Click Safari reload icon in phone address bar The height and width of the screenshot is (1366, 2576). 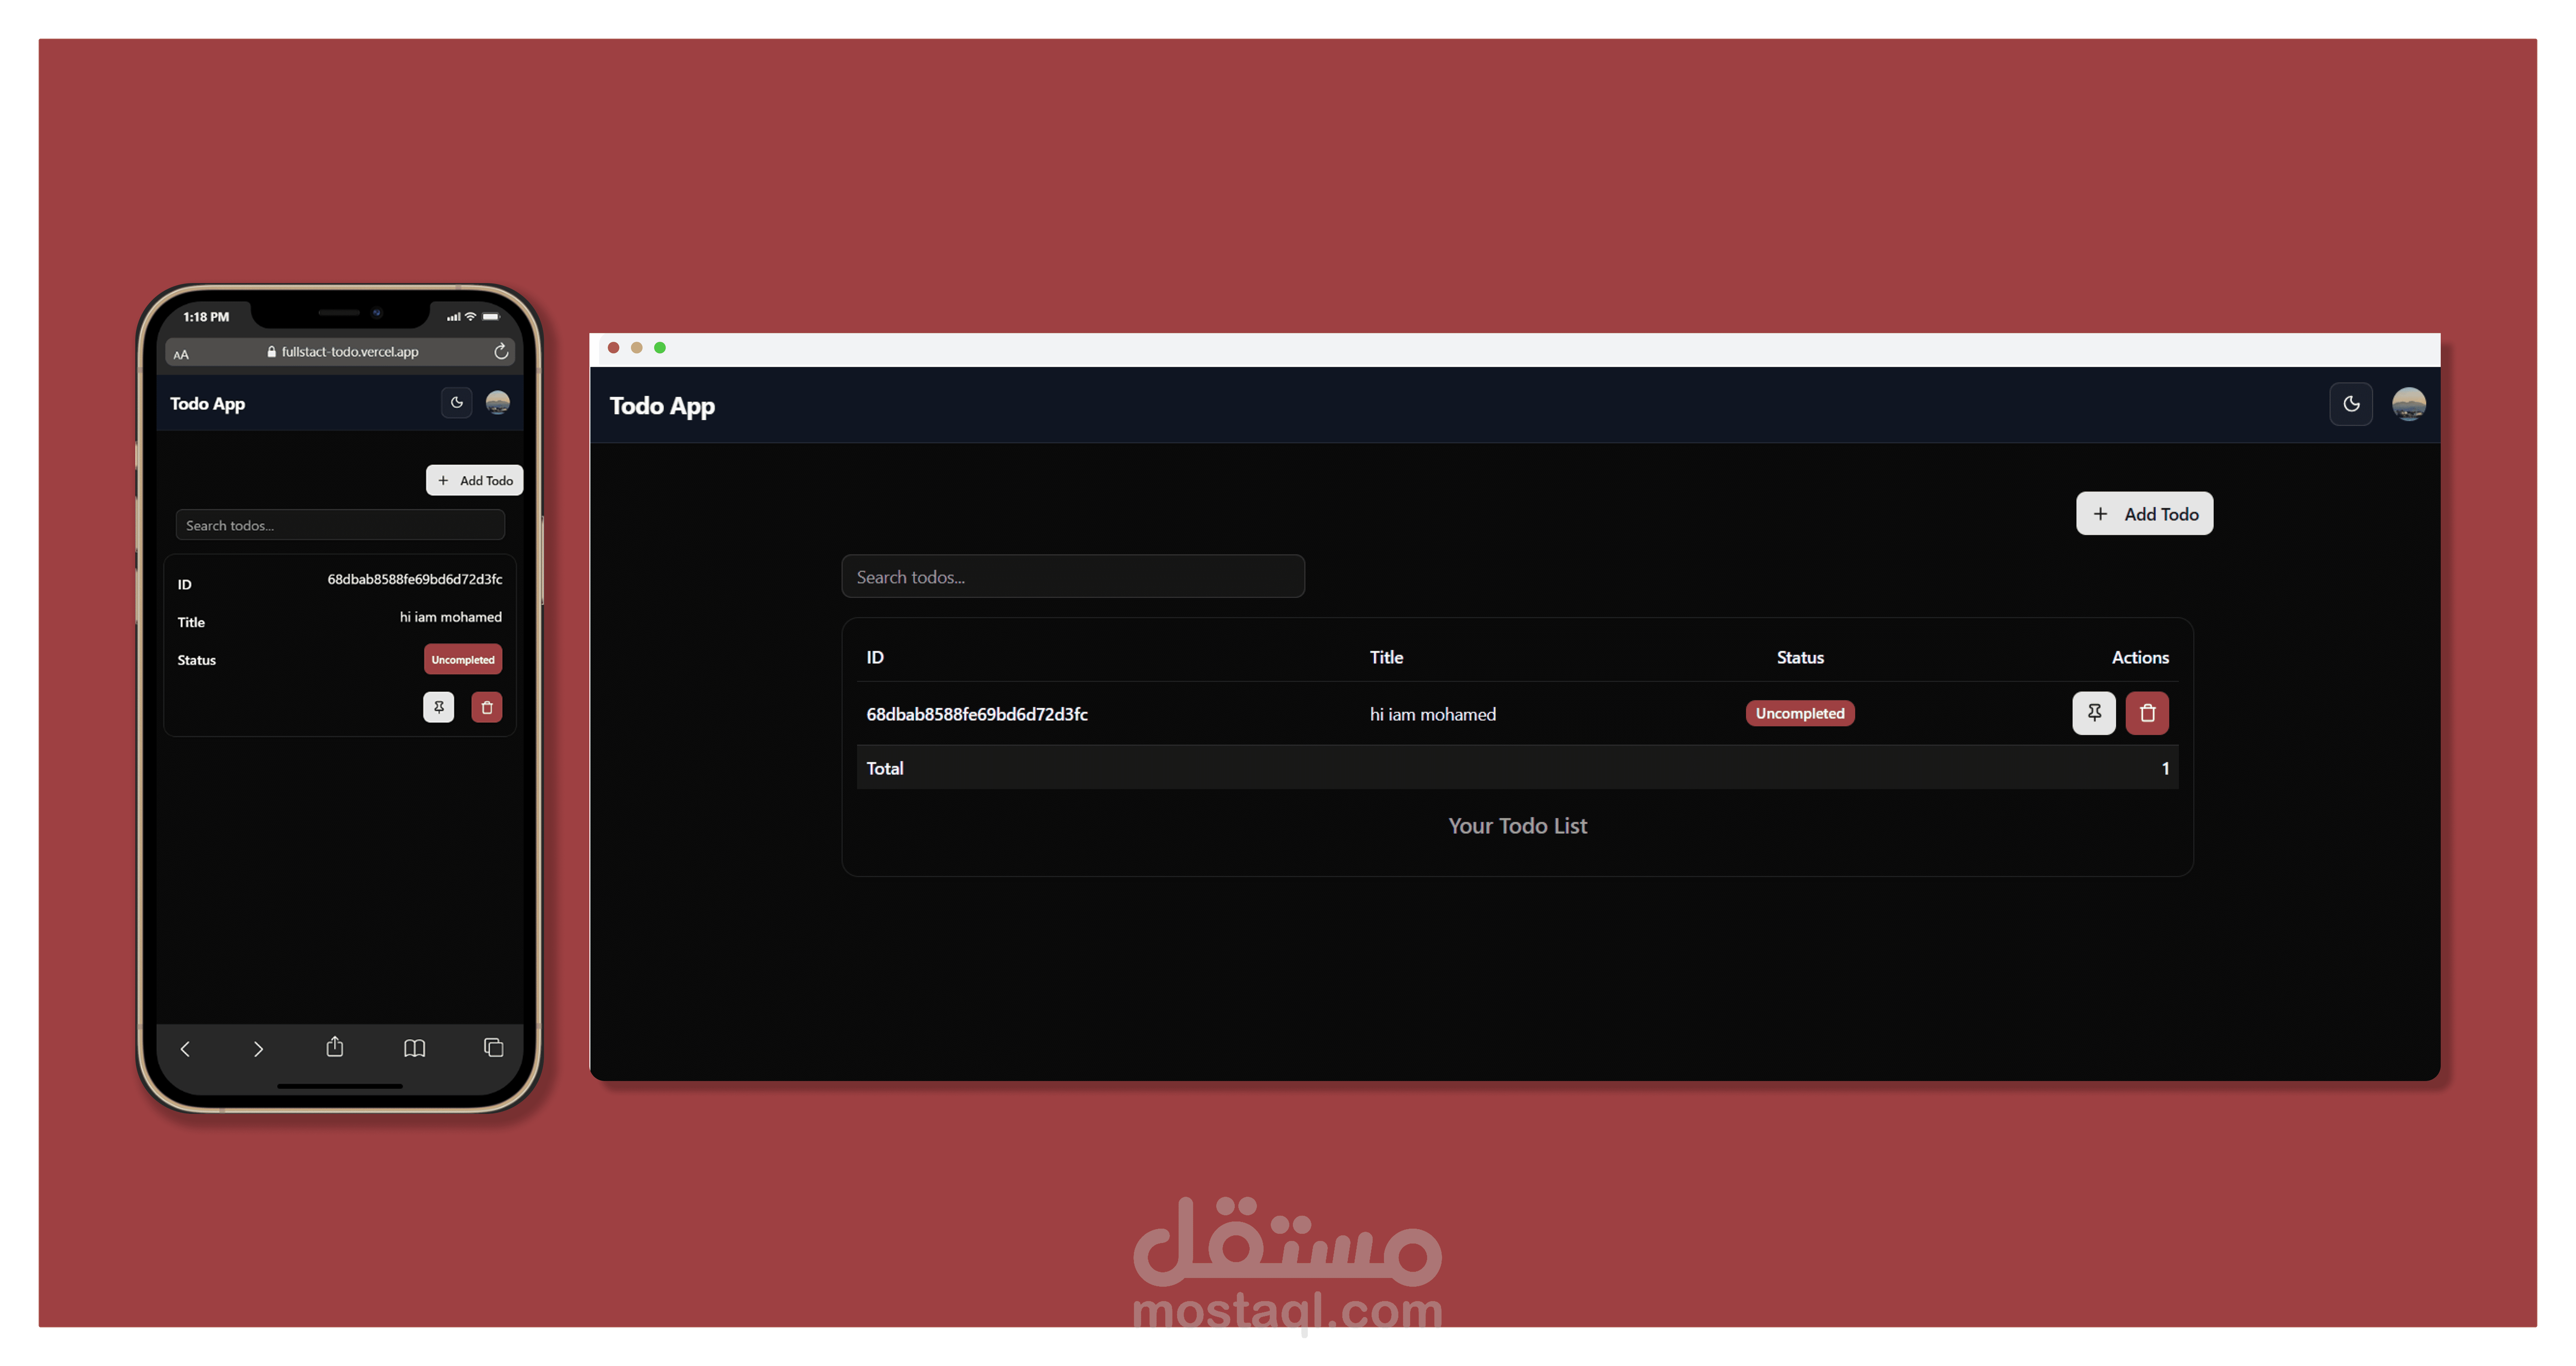click(501, 352)
